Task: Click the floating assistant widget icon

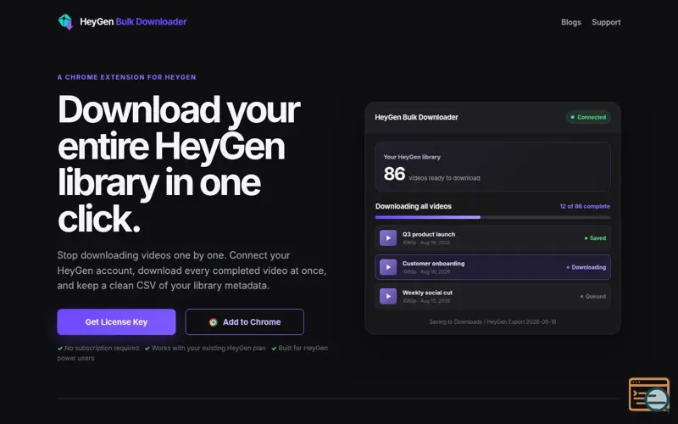Action: (649, 394)
